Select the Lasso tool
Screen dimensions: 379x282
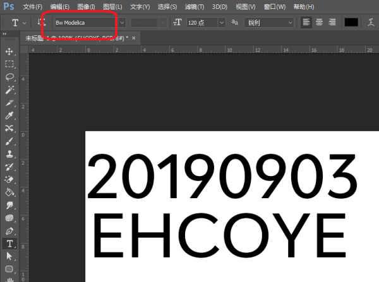click(x=9, y=77)
